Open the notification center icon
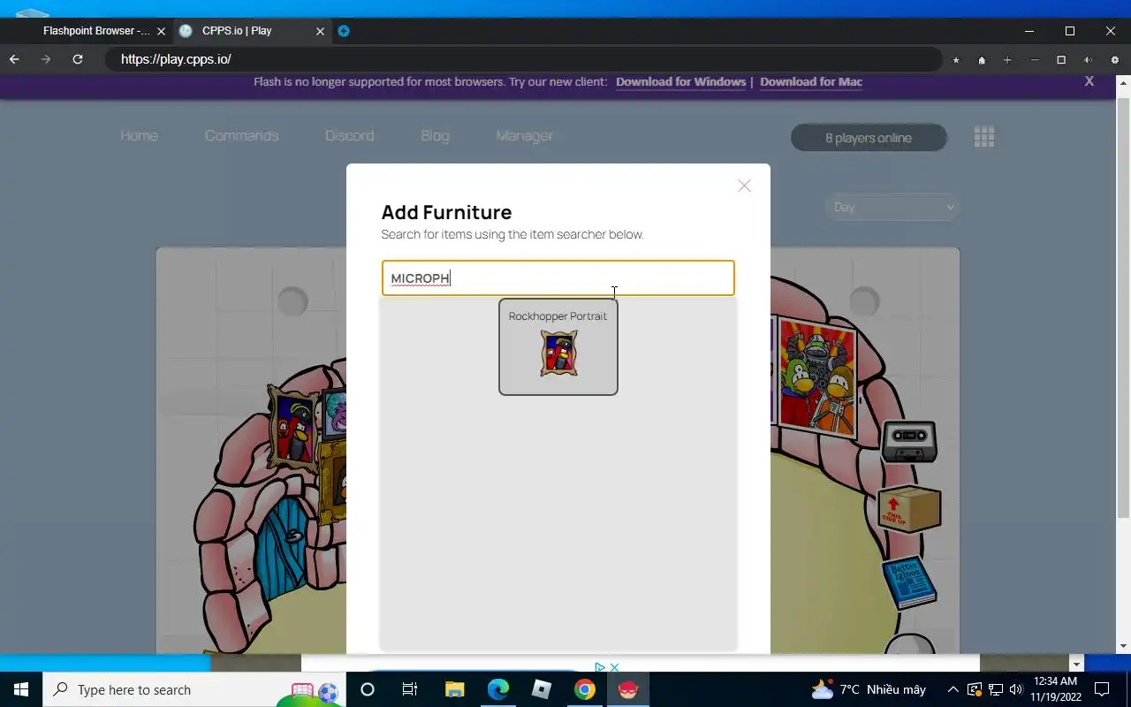 point(1102,689)
